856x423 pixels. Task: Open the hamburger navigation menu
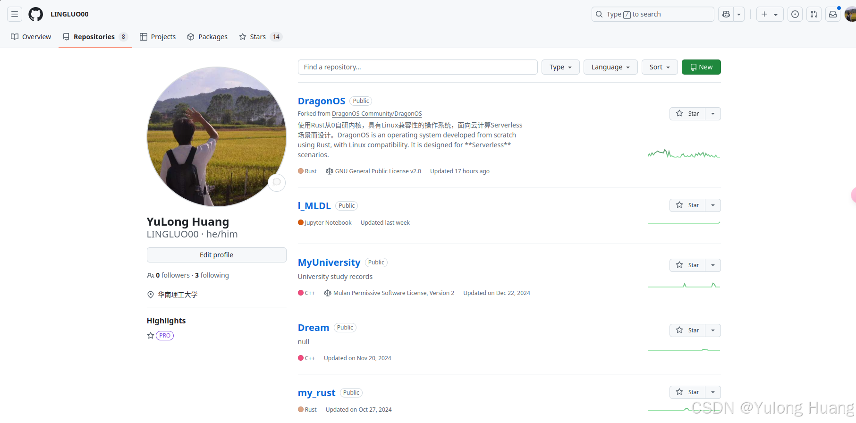coord(15,14)
